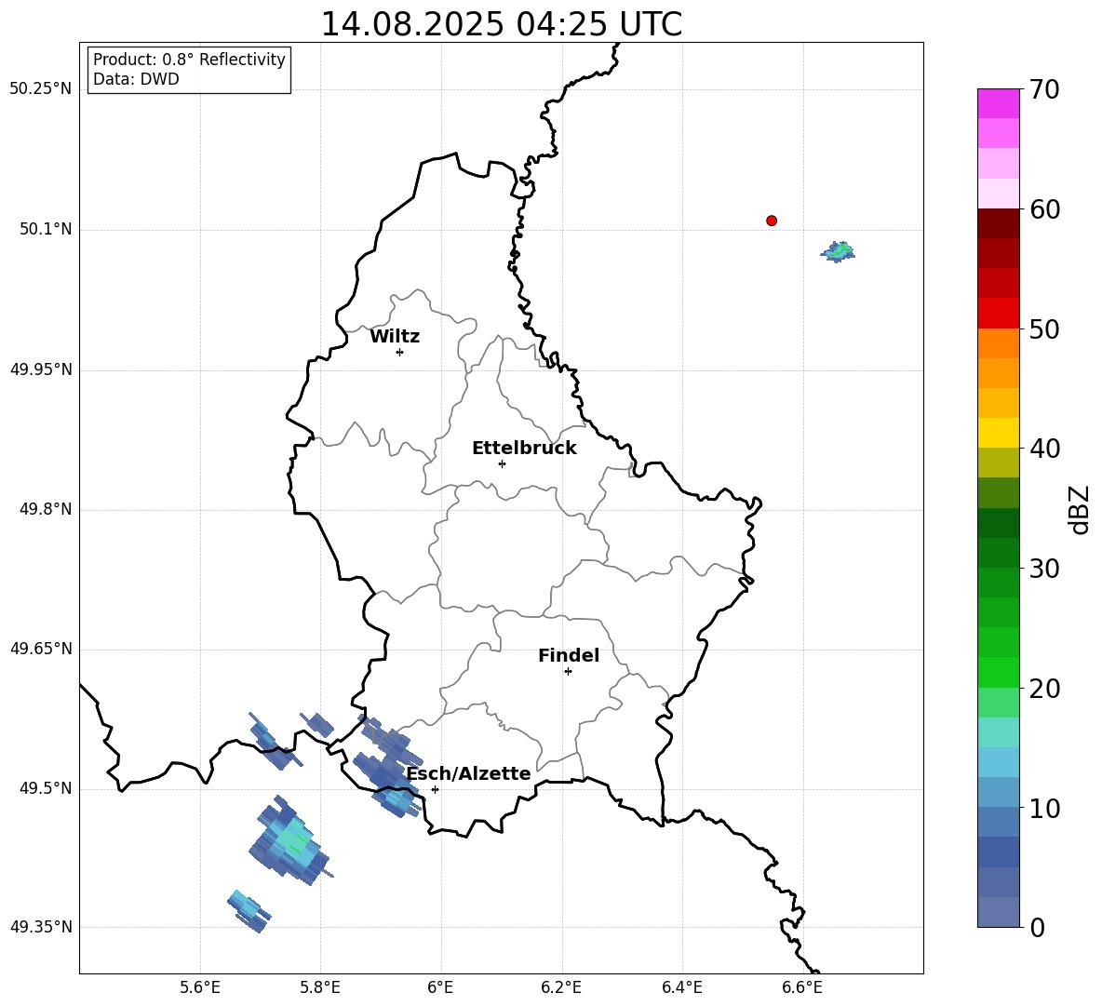1102x1006 pixels.
Task: Click the radar echo east of red dot
Action: (838, 251)
